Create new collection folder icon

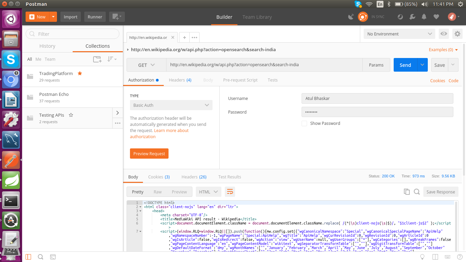click(x=98, y=59)
